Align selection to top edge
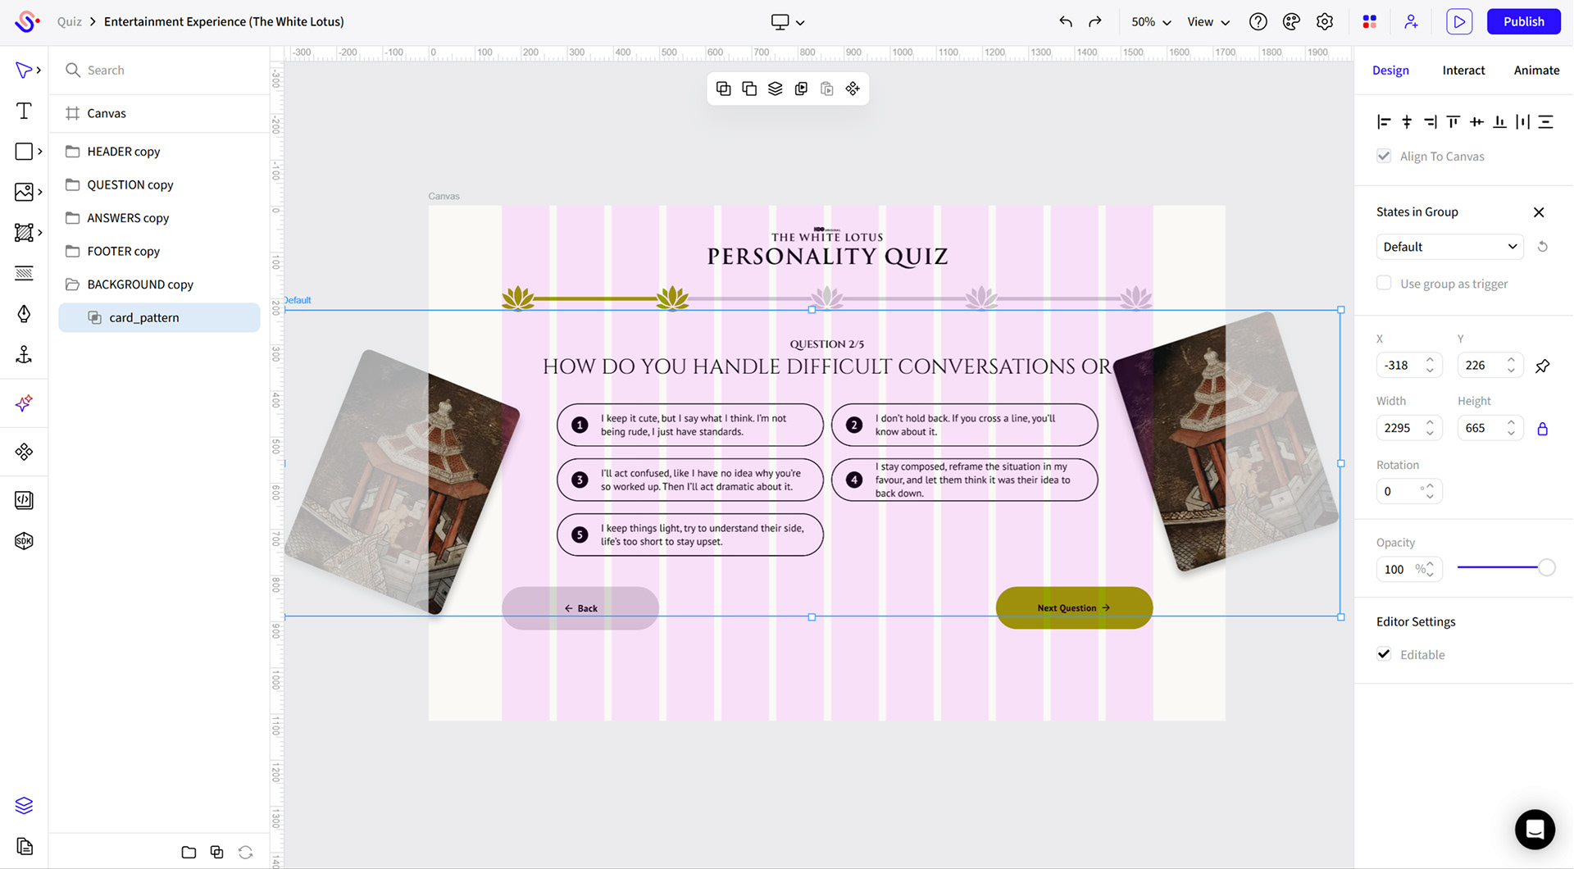This screenshot has width=1574, height=869. click(x=1453, y=122)
